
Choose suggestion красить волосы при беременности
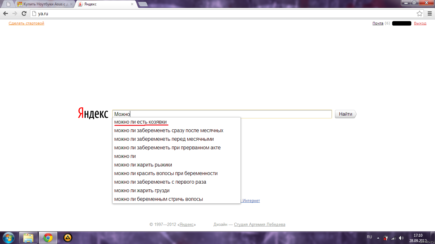[176, 173]
